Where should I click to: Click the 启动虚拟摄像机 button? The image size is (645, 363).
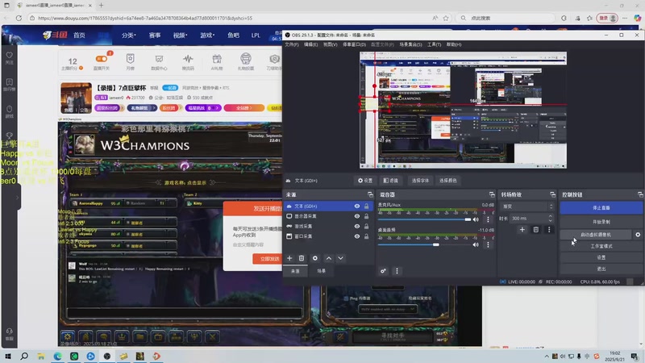click(596, 235)
